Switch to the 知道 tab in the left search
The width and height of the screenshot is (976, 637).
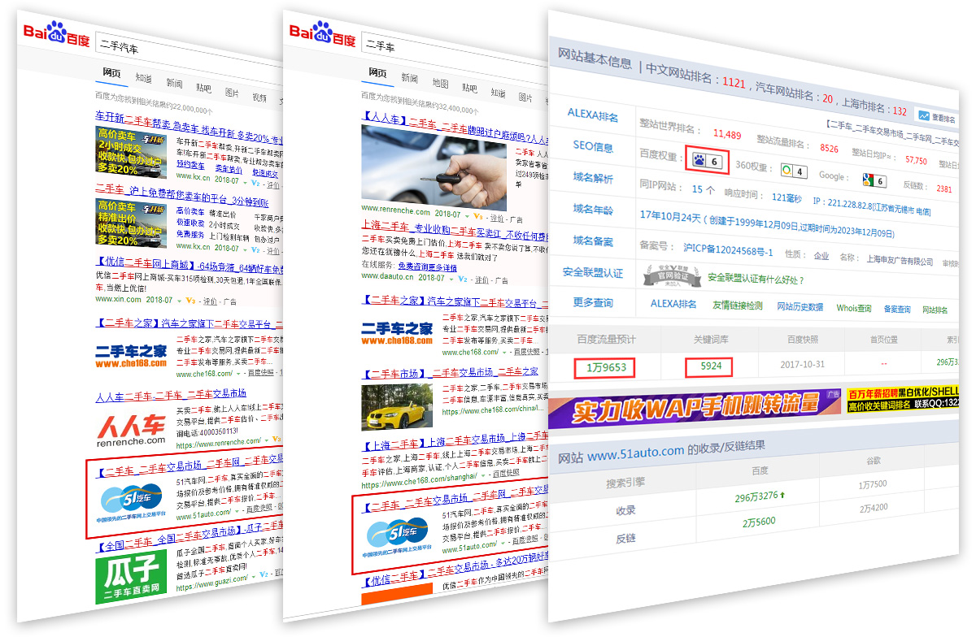coord(144,78)
